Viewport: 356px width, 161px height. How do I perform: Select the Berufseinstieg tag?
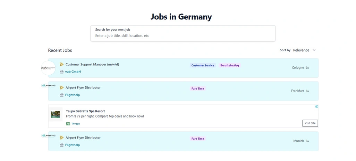point(229,65)
